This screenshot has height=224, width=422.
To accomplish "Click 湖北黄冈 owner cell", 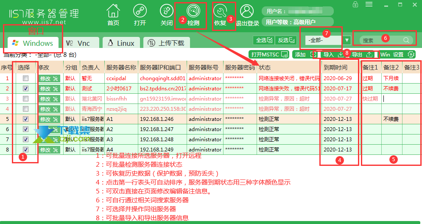I will tap(92, 99).
